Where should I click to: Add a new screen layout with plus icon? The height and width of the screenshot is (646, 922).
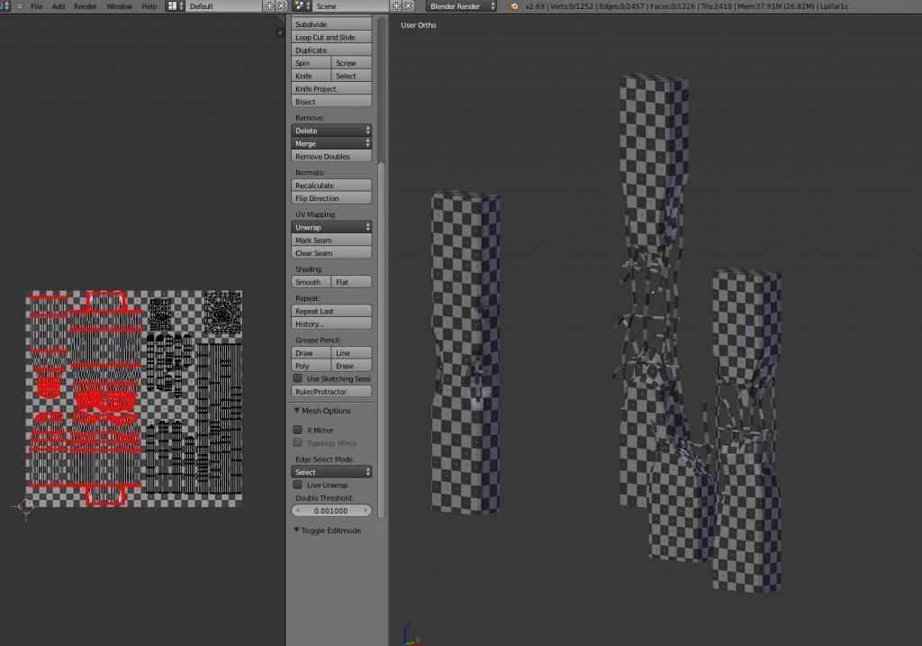click(269, 6)
